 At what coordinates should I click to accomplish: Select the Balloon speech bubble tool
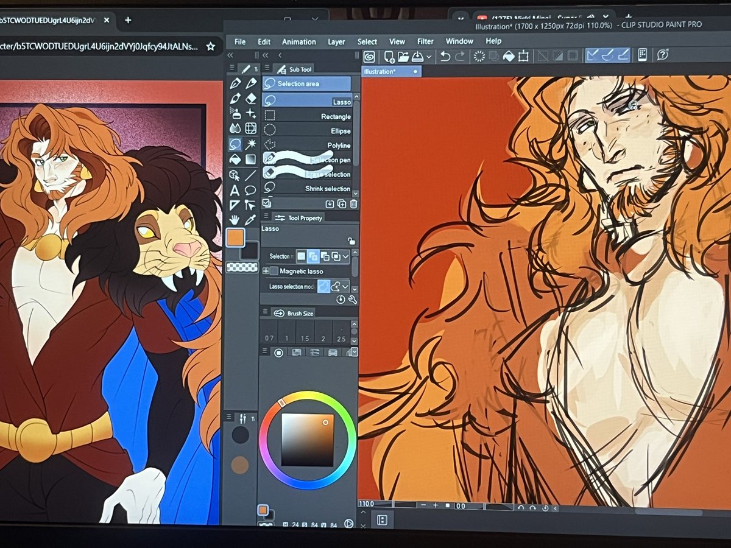[250, 190]
